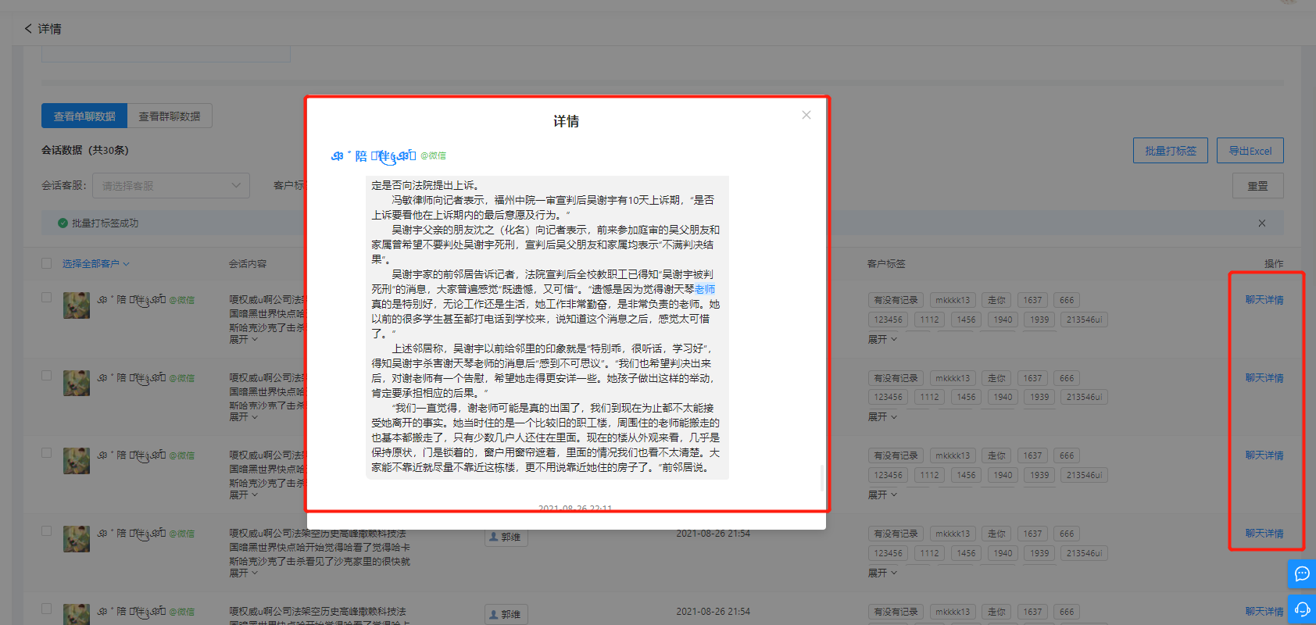Close the 详情 dialog with X
The height and width of the screenshot is (625, 1316).
[806, 115]
